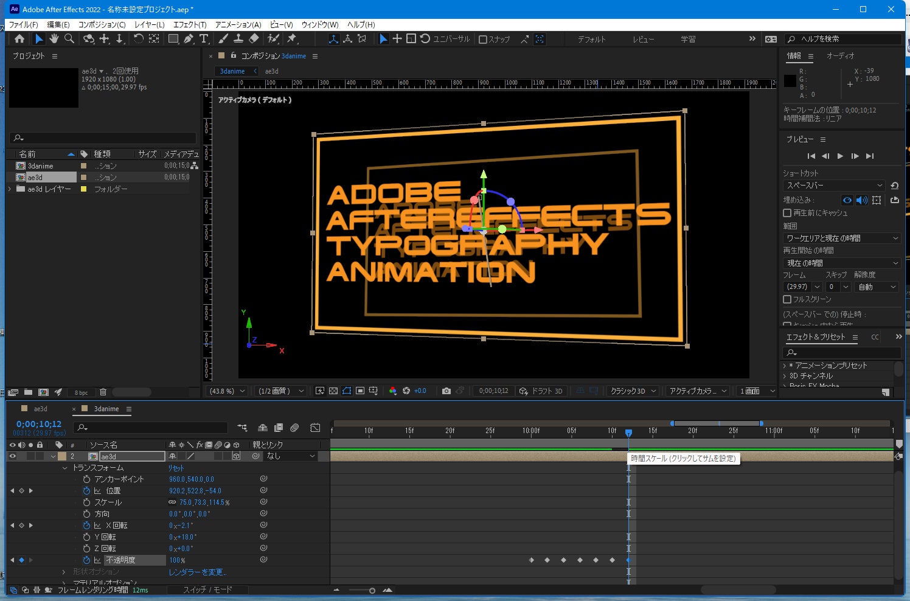This screenshot has width=910, height=601.
Task: Open the parent なし dropdown for ae3d
Action: click(x=291, y=456)
